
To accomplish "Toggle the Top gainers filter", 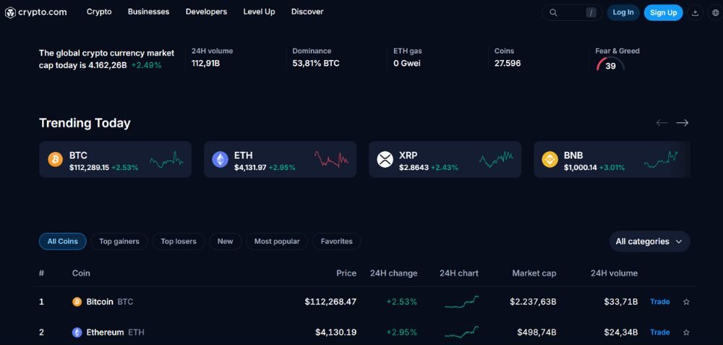I will [119, 242].
